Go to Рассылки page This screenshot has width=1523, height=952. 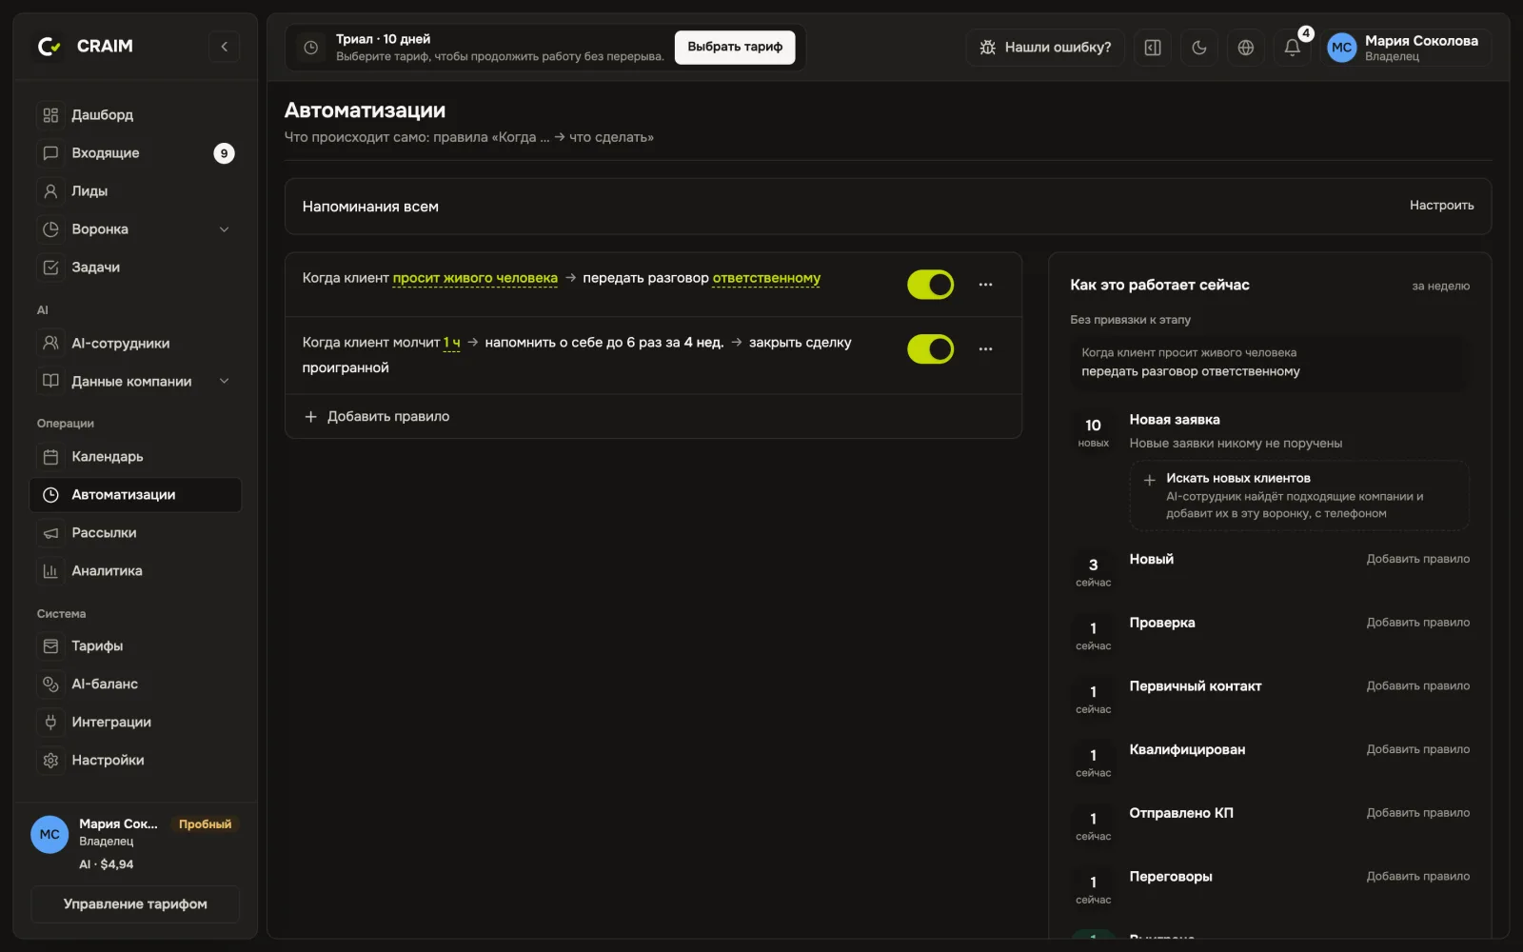click(x=135, y=533)
